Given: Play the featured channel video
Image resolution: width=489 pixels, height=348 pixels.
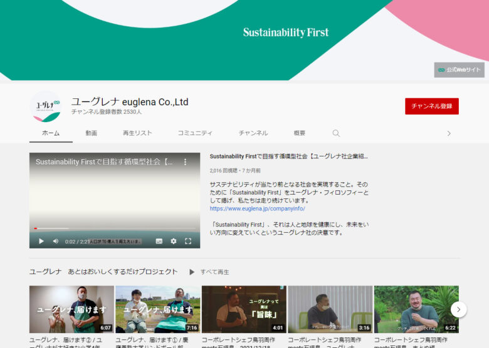Looking at the screenshot, I should (x=41, y=241).
